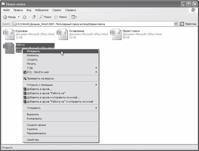
Task: Open the Views dropdown button in toolbar
Action: coord(74,17)
